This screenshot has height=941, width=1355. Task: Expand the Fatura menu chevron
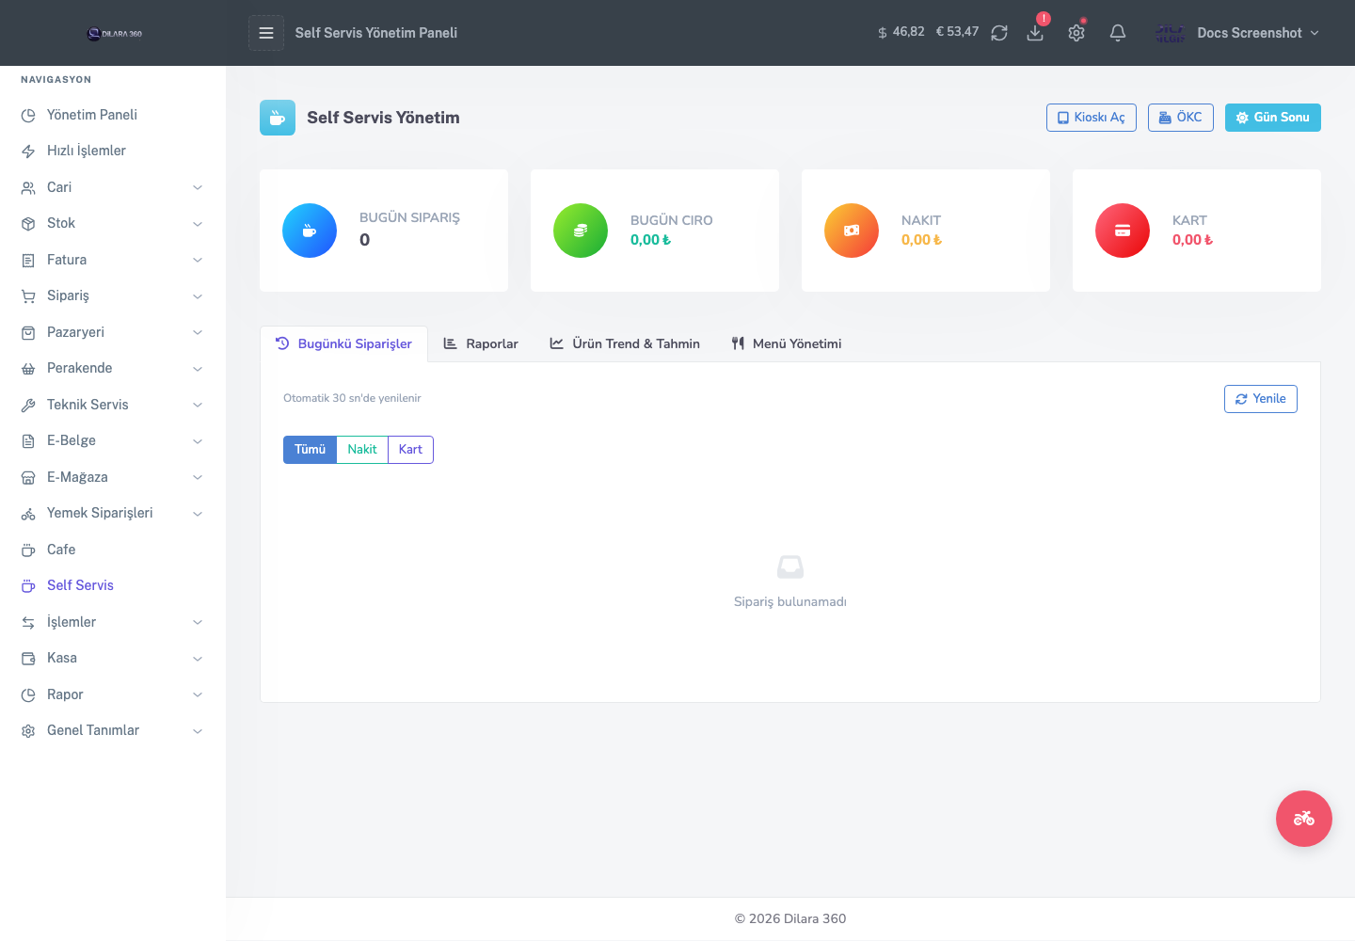point(198,261)
